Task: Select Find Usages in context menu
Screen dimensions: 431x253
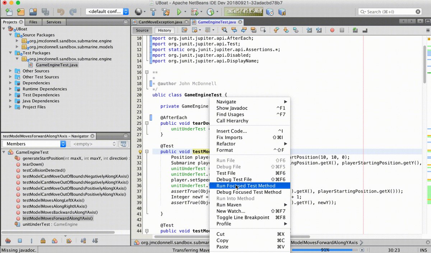Action: [x=250, y=114]
